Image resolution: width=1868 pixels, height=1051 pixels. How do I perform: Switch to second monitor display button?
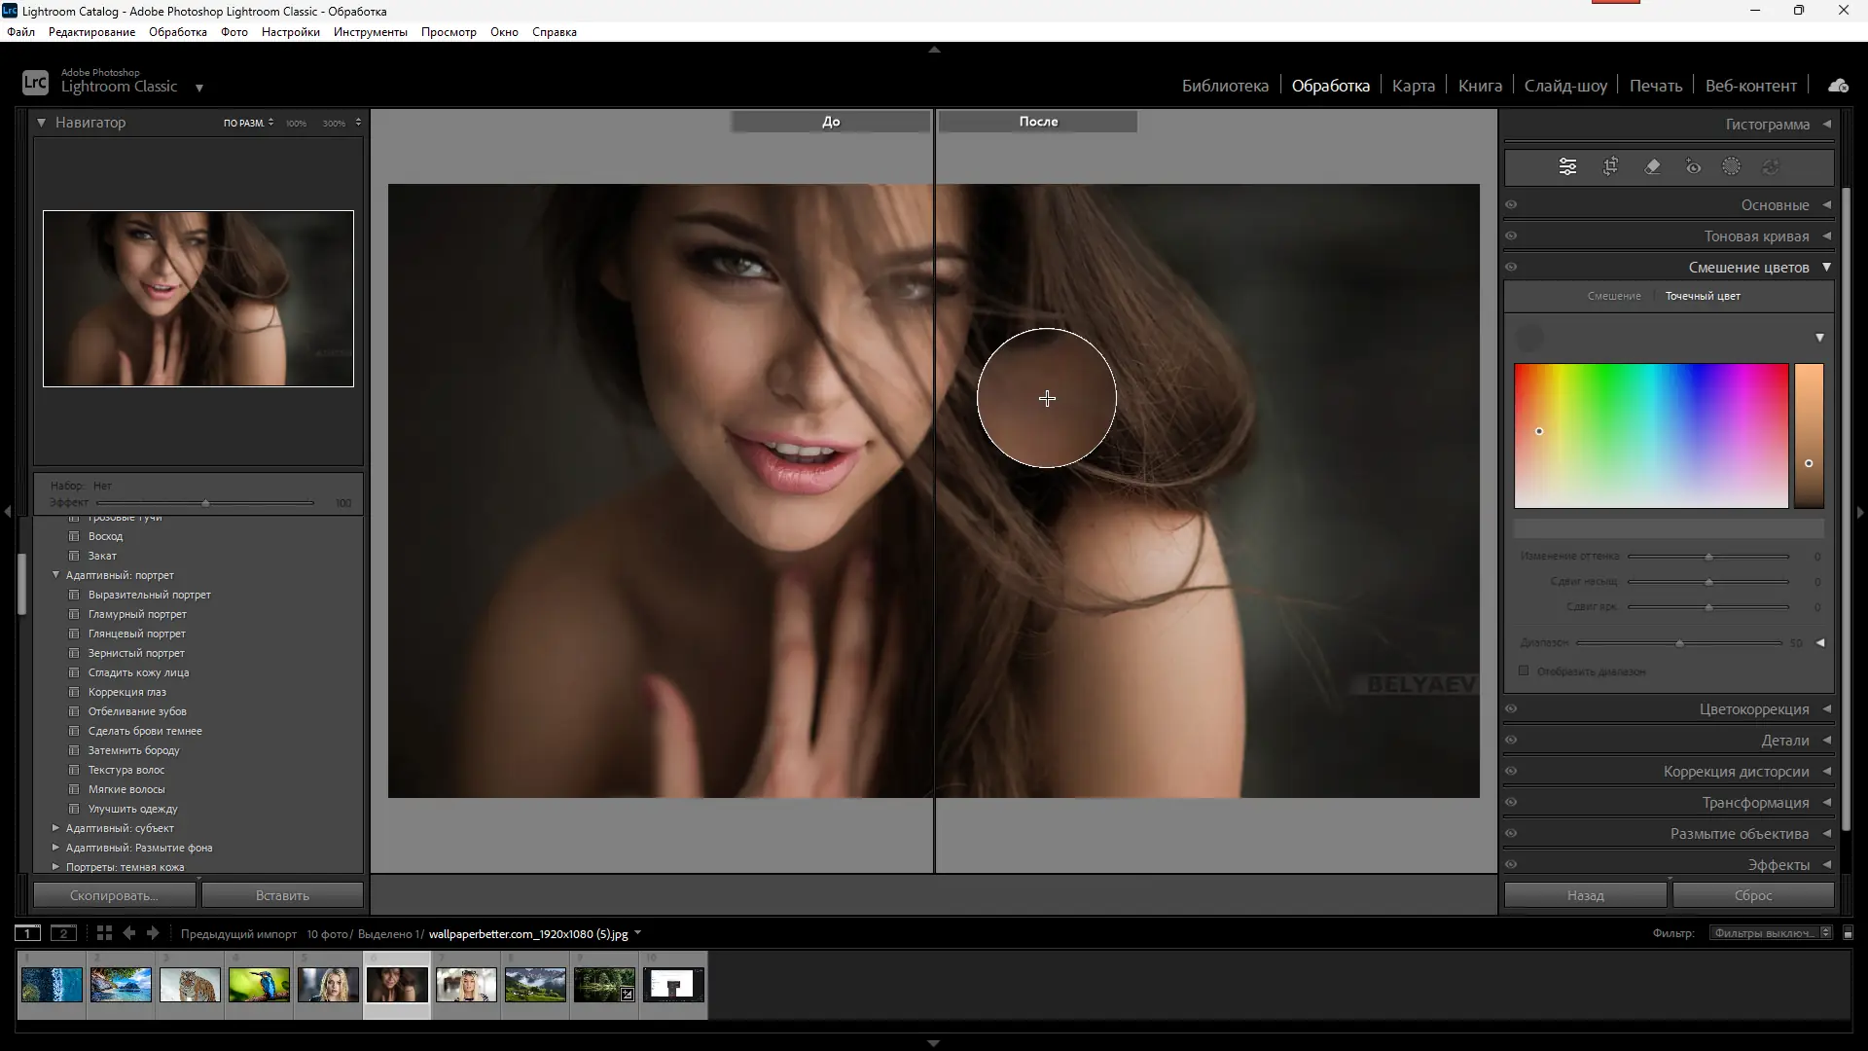63,933
